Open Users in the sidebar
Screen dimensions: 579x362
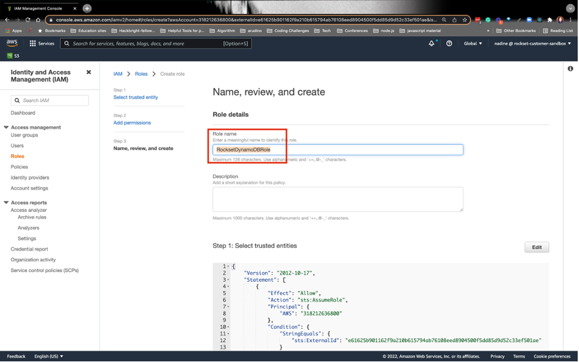point(17,146)
